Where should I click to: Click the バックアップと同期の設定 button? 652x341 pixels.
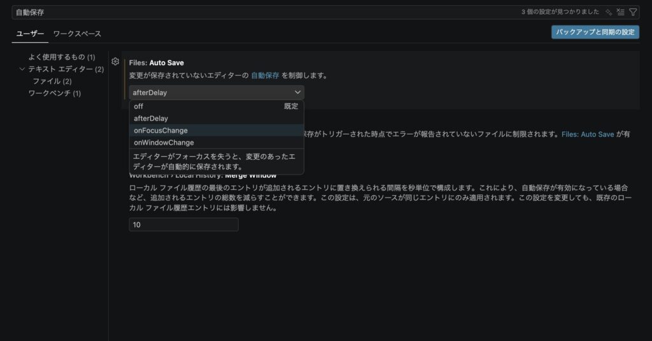tap(595, 32)
